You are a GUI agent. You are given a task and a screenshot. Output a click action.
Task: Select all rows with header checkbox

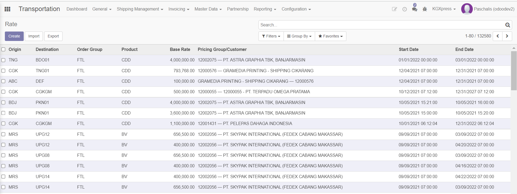(3, 49)
